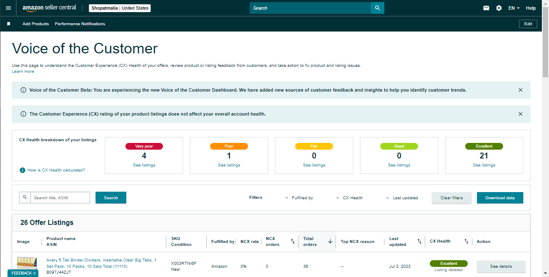Sort the table by NCX orders

(293, 241)
